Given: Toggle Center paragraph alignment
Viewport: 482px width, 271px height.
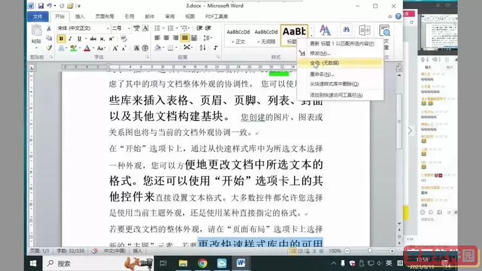Looking at the screenshot, I should click(x=166, y=38).
